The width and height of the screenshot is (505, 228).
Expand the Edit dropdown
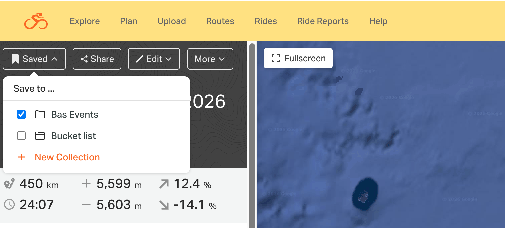click(168, 59)
